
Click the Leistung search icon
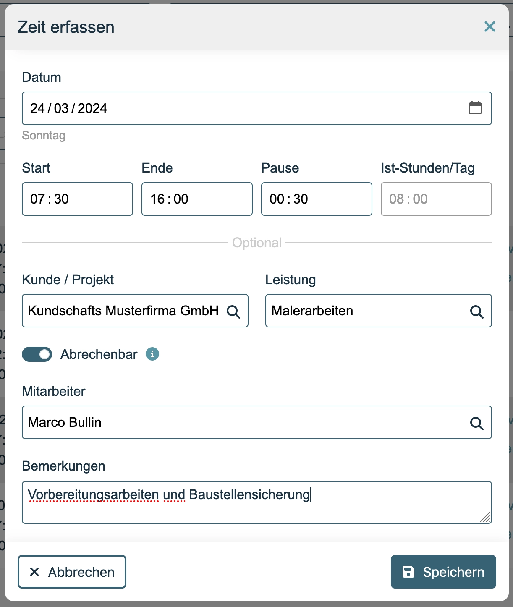coord(476,311)
